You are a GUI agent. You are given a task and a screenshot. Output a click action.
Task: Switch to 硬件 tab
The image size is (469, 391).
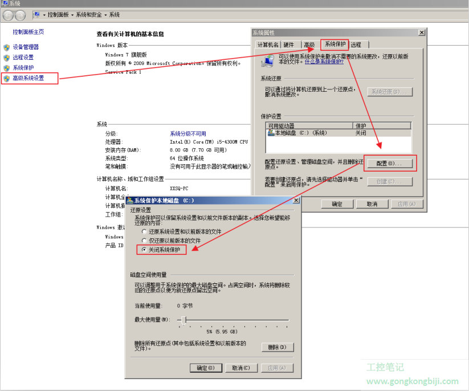pyautogui.click(x=288, y=45)
